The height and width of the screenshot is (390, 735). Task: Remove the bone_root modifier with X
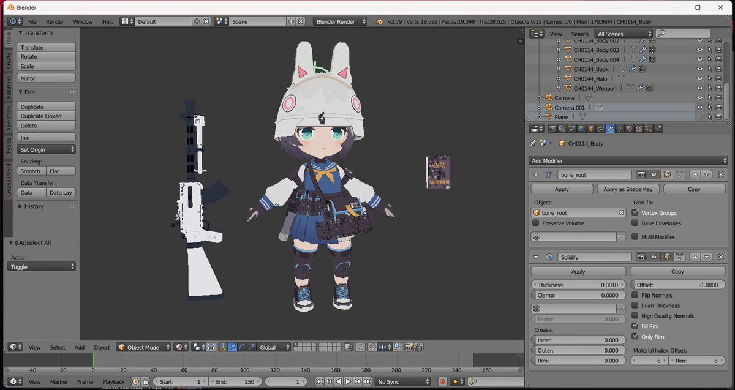720,174
